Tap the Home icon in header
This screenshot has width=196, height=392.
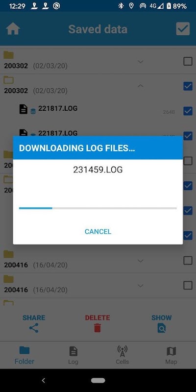pos(13,29)
